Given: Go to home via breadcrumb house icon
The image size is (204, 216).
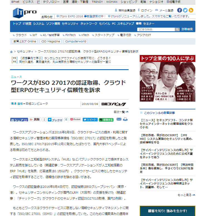Looking at the screenshot, I should [11, 52].
